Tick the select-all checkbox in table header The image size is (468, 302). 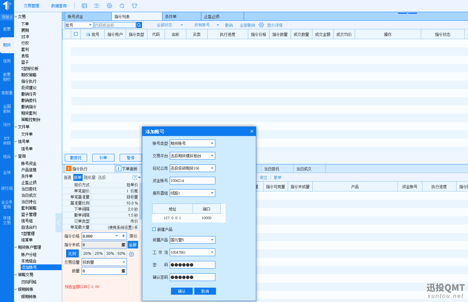[76, 34]
